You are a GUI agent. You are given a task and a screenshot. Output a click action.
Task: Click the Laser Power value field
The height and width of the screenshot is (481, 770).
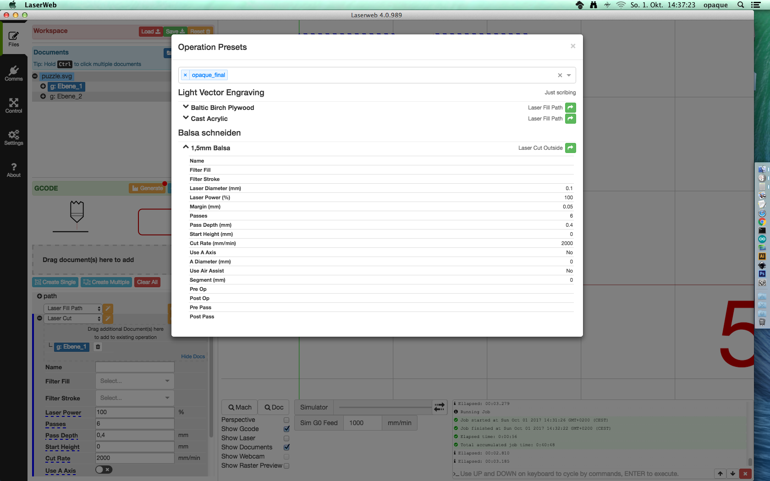(x=135, y=412)
